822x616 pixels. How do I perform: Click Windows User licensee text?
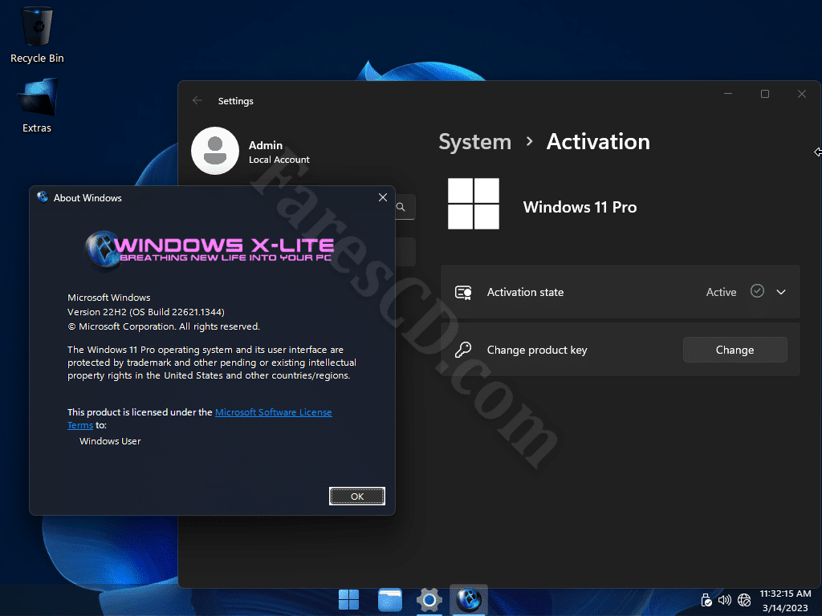(x=110, y=441)
